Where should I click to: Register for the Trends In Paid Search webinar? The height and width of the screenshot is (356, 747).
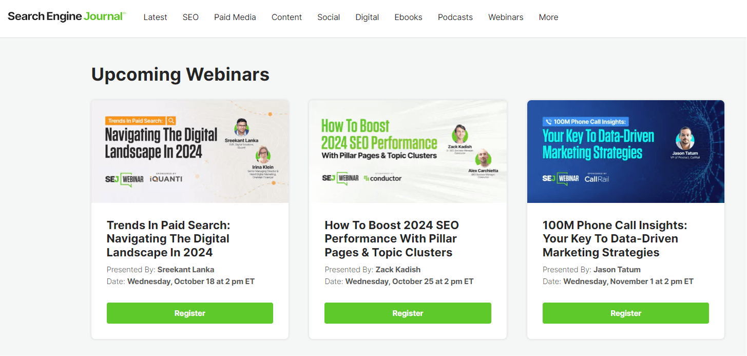point(190,313)
